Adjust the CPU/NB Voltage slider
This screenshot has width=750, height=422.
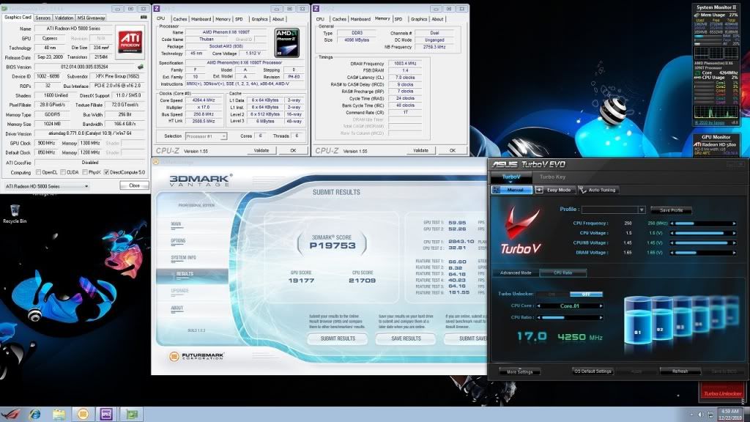703,243
